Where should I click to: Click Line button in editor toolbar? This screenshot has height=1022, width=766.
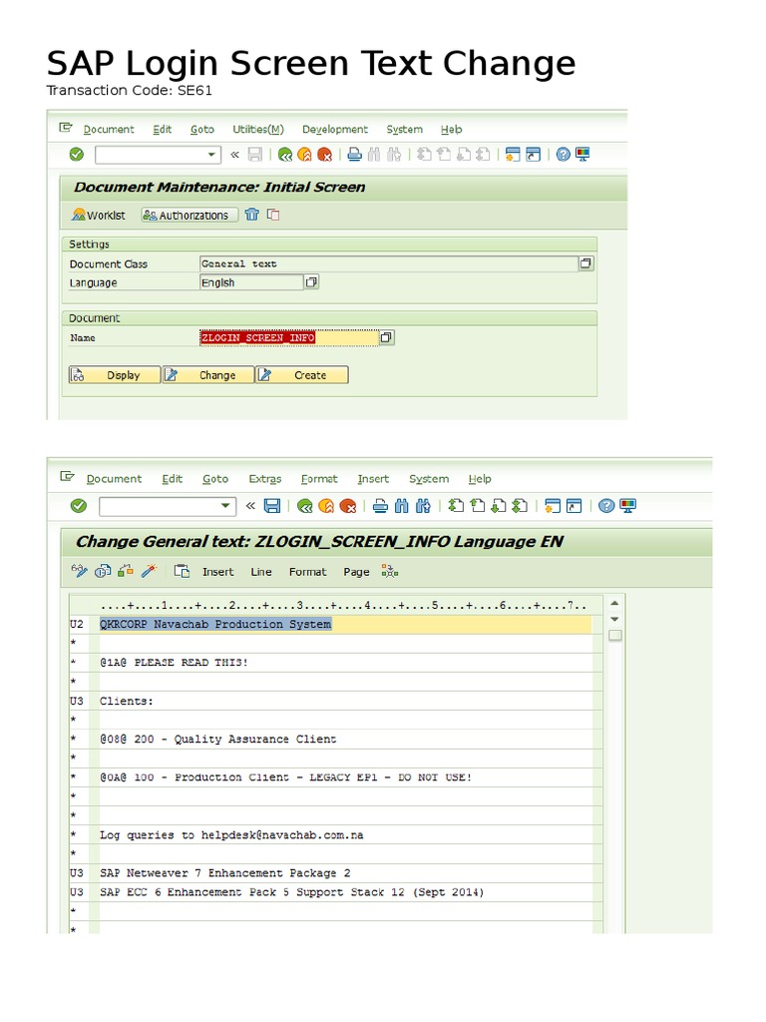click(261, 572)
